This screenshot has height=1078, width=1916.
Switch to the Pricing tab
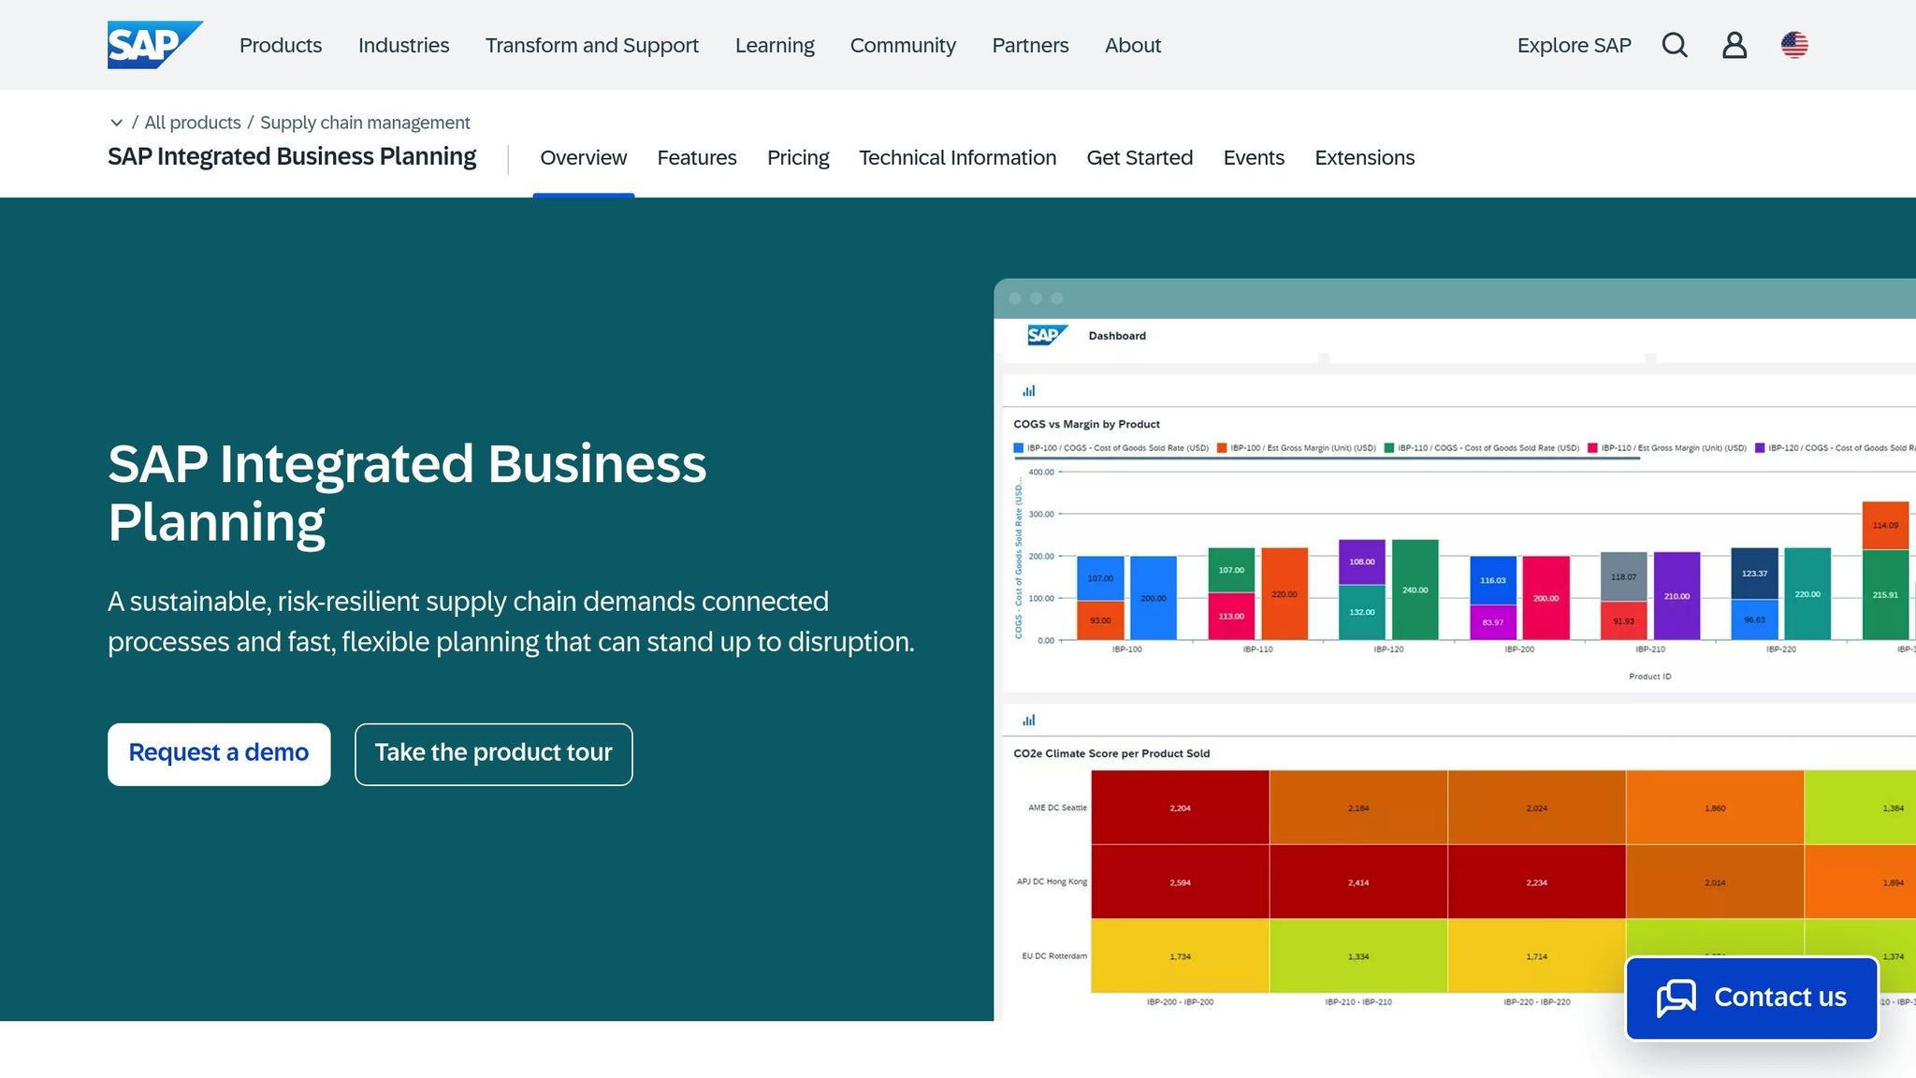pyautogui.click(x=798, y=157)
